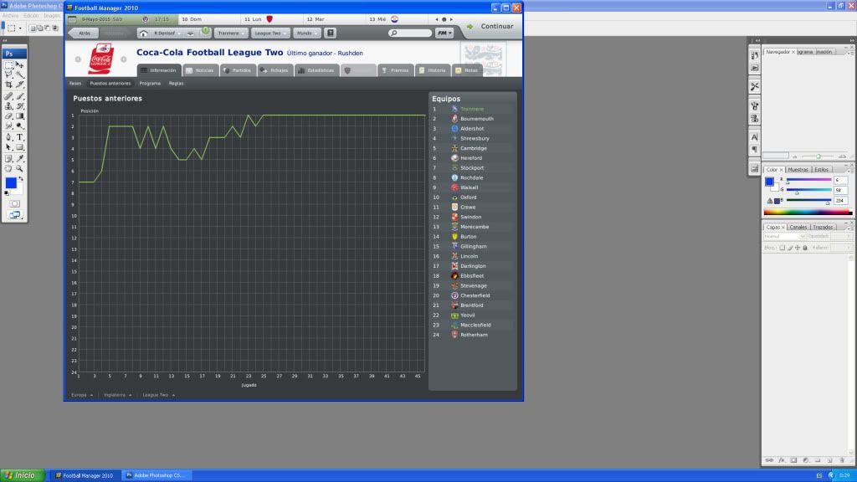Open the Partidos tab
The width and height of the screenshot is (857, 482).
point(238,70)
